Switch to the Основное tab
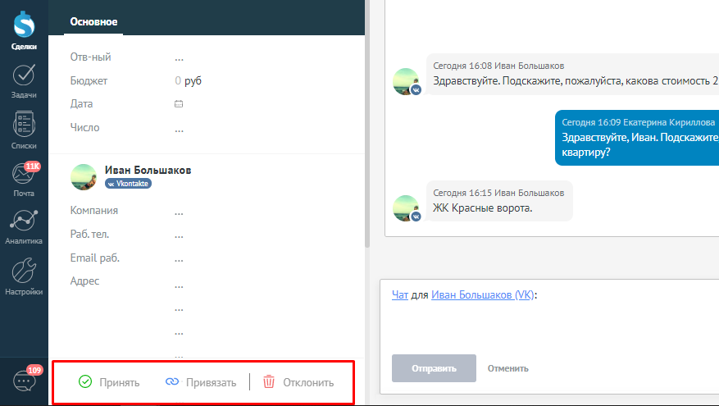Screen dimensions: 719x406 pos(93,21)
